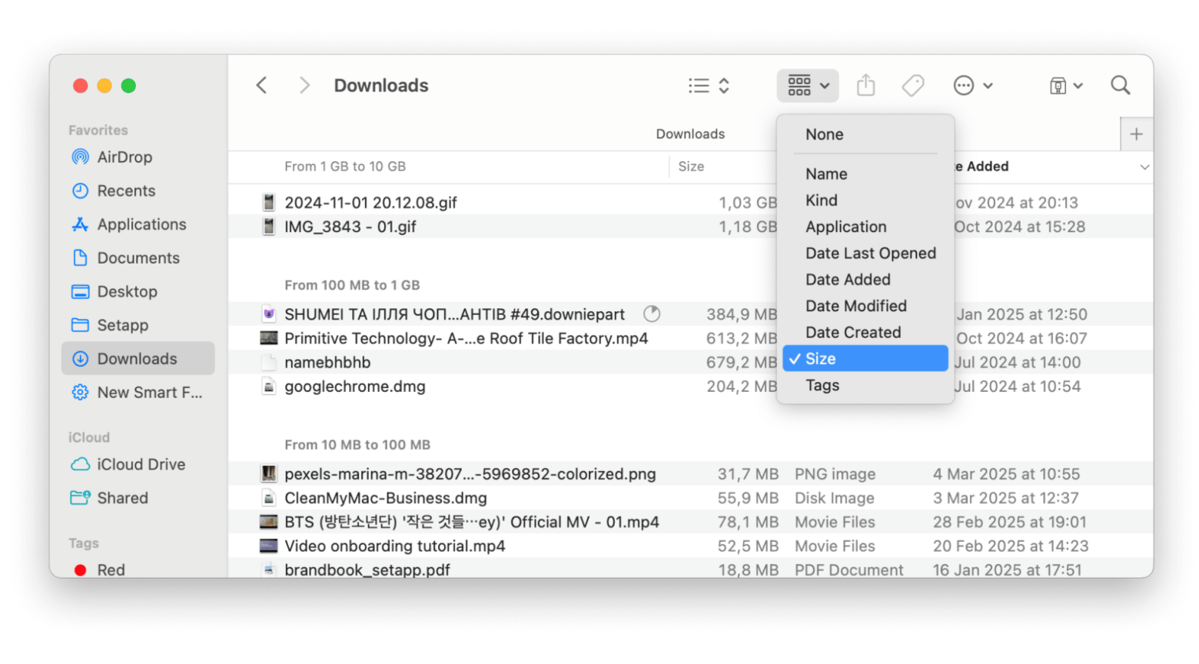Click the BTS video file thumbnail

[x=268, y=523]
